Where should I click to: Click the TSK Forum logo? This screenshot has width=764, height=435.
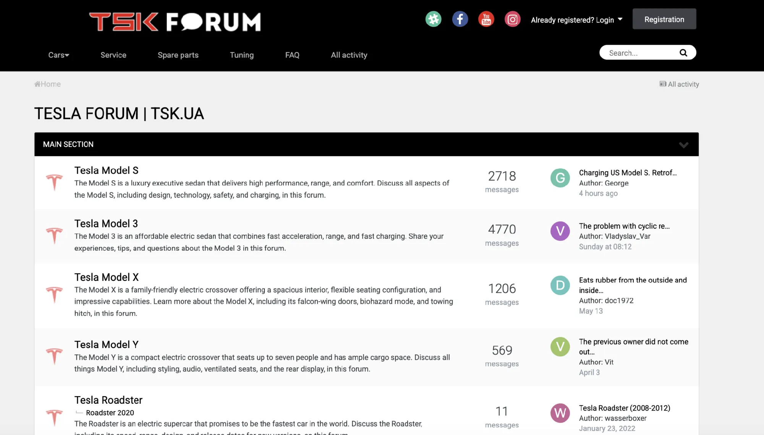click(175, 22)
